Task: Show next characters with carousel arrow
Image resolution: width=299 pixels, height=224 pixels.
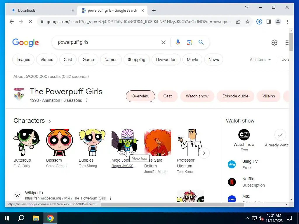Action: [204, 153]
